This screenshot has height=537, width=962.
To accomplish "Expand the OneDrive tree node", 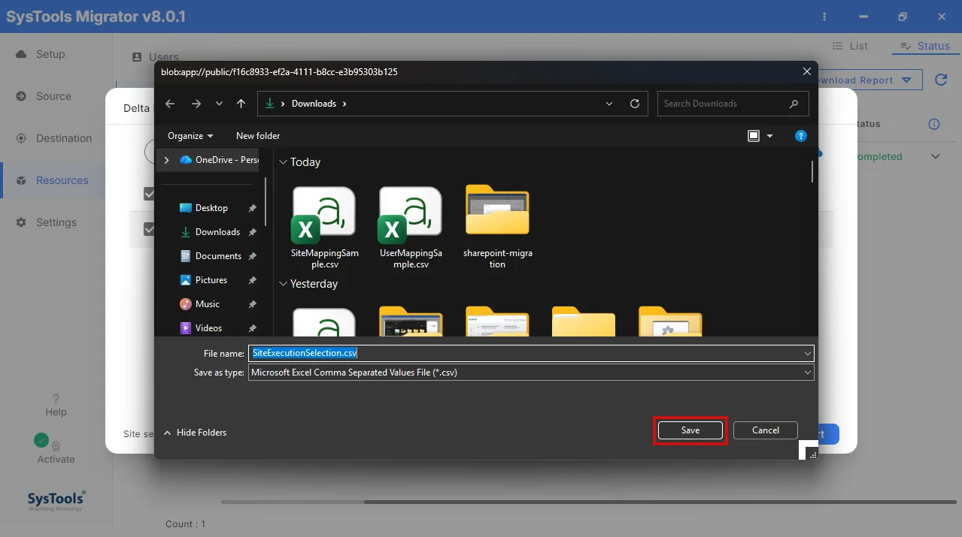I will click(166, 160).
